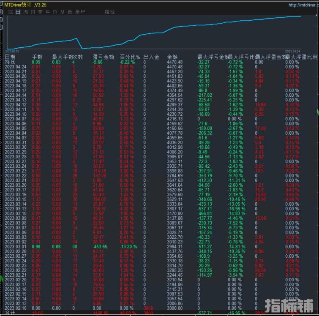Click the balance value 2984.11
Viewport: 319px width, 316px height.
click(175, 247)
